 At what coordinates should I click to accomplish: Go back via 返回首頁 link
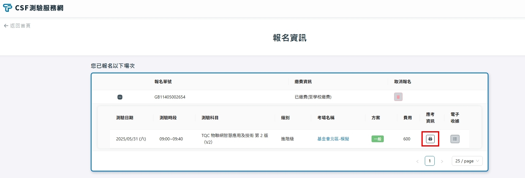[x=17, y=26]
